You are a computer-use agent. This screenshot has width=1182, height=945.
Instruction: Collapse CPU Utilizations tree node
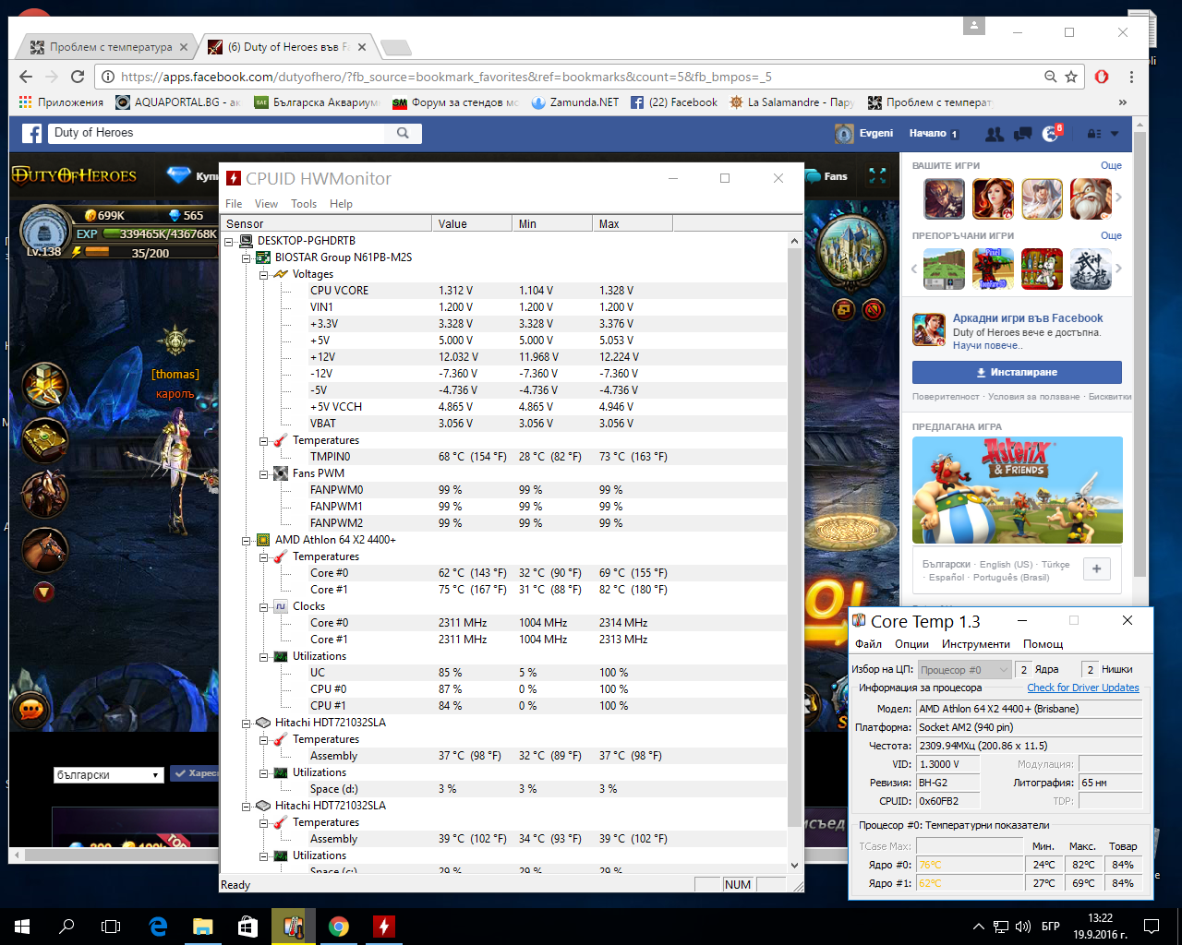click(263, 656)
